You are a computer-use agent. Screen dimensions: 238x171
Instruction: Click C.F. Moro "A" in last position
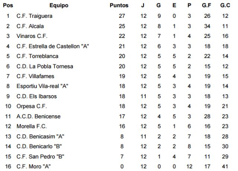(34, 167)
